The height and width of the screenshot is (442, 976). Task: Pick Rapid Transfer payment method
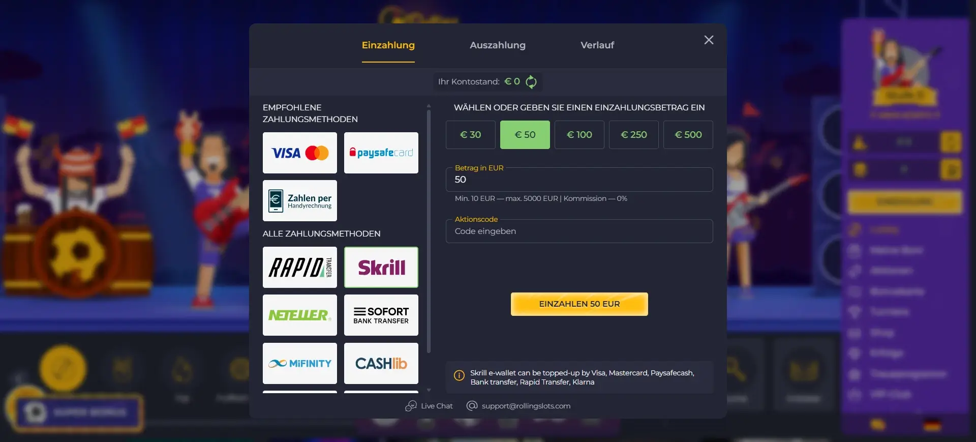tap(299, 267)
